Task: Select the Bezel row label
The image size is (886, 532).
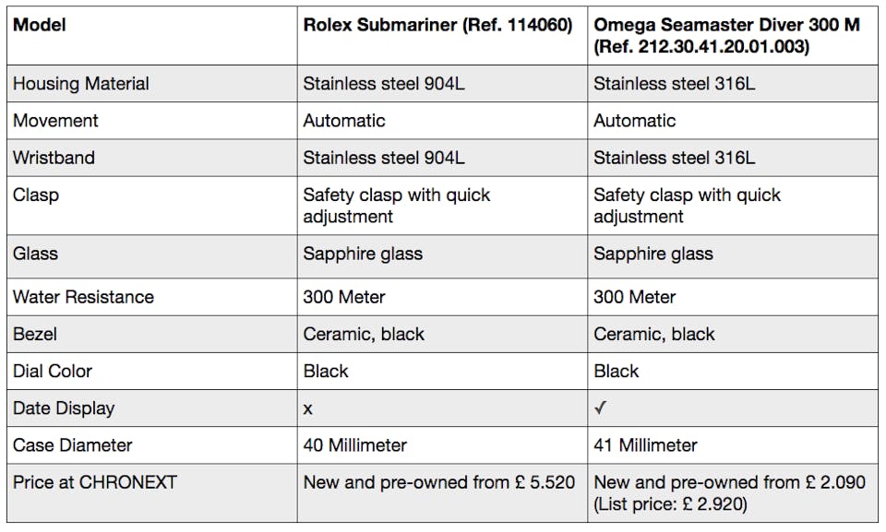Action: (35, 334)
